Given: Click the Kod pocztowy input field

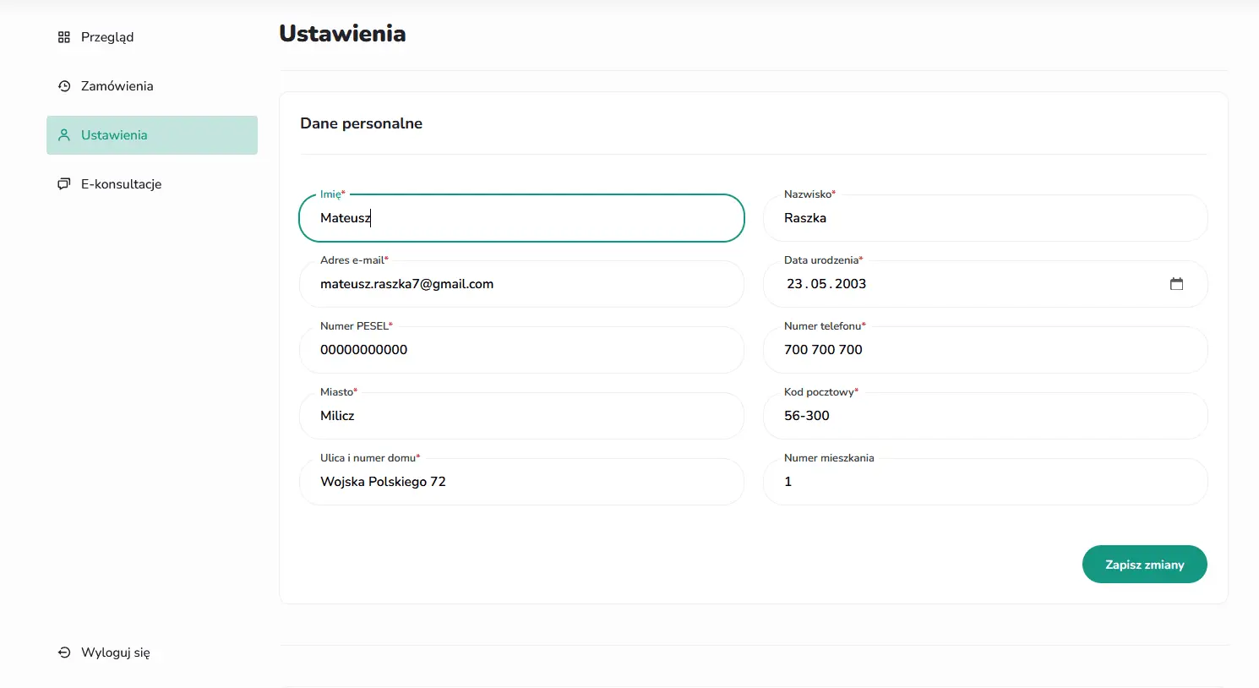Looking at the screenshot, I should 985,416.
